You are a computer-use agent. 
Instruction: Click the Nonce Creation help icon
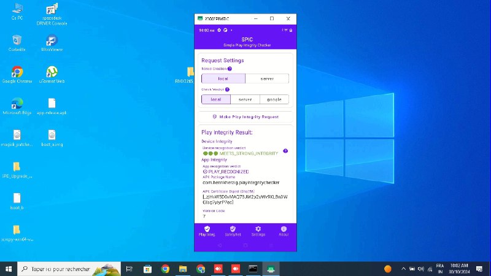(230, 69)
